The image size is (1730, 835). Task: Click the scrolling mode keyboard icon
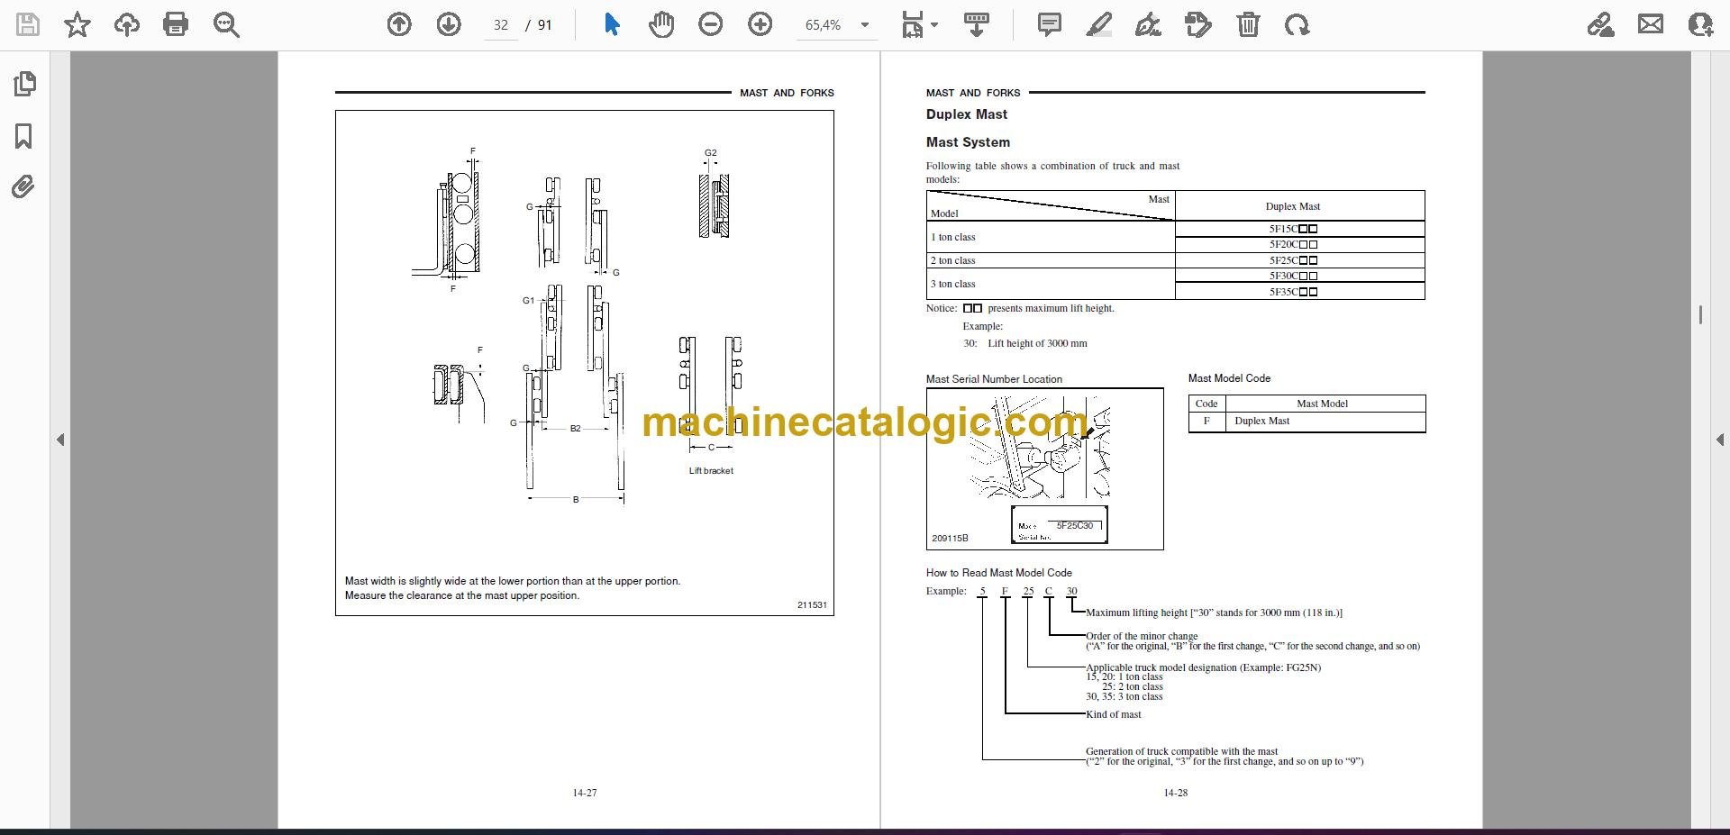(977, 24)
